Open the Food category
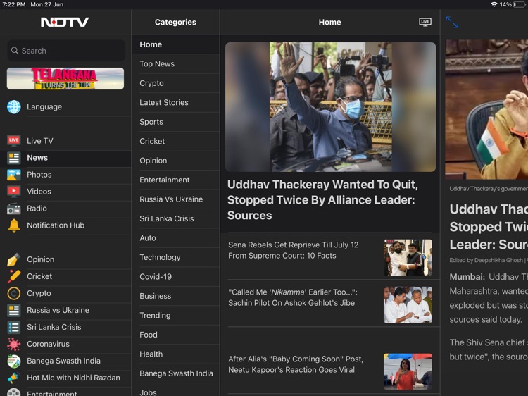The width and height of the screenshot is (528, 396). click(x=176, y=335)
